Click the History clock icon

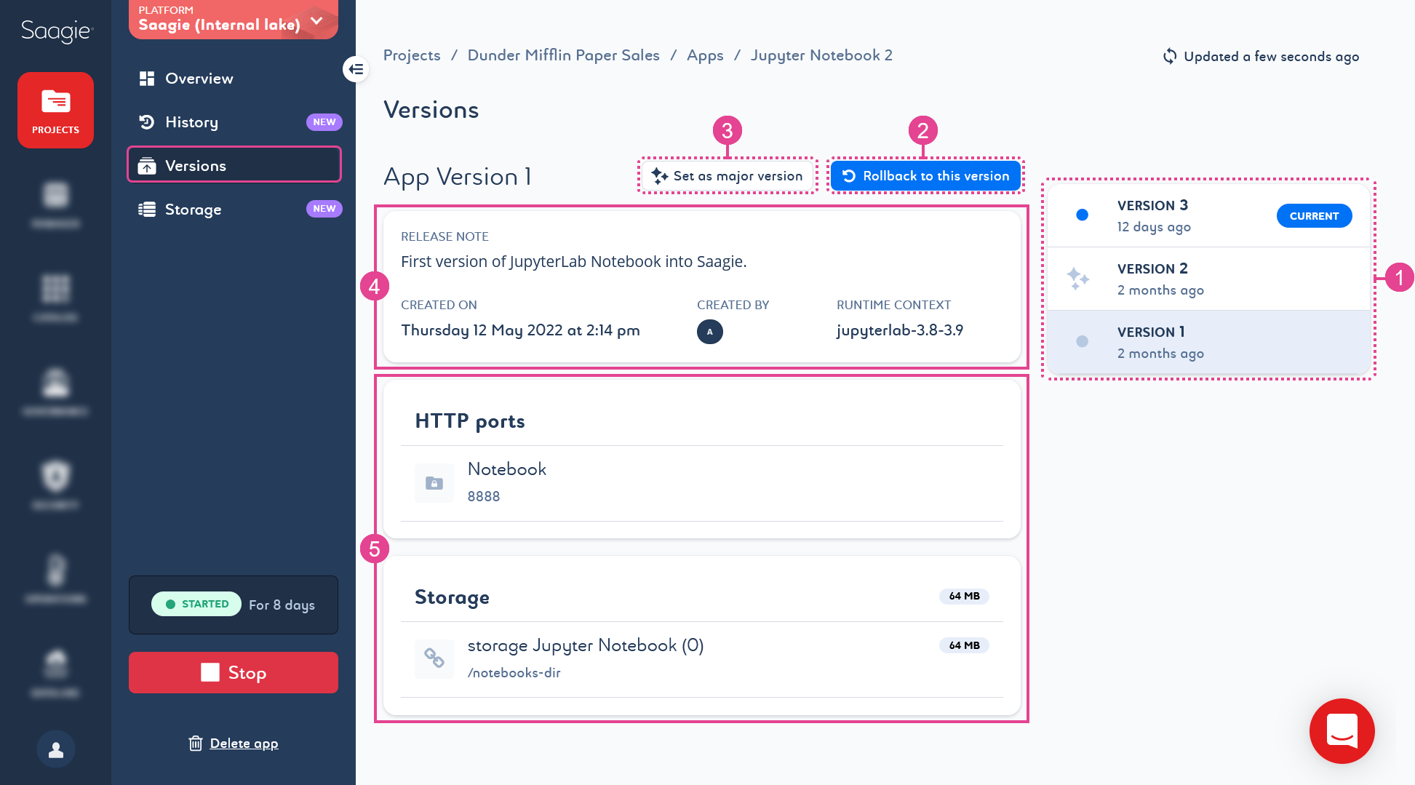click(147, 122)
